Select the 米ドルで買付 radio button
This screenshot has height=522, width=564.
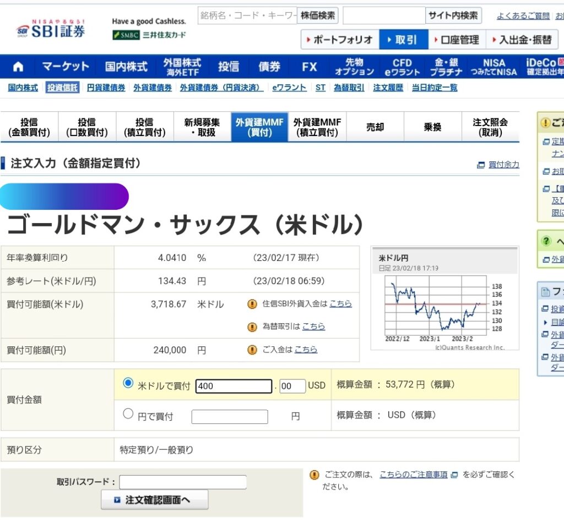129,383
